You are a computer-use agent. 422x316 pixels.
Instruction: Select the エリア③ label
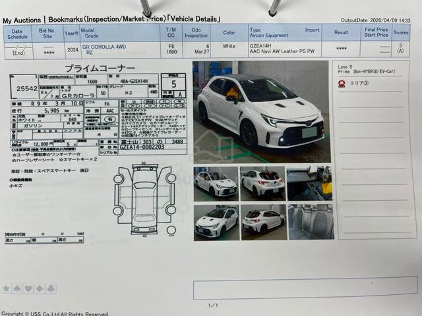pyautogui.click(x=359, y=84)
